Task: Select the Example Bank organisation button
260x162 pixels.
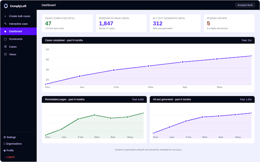Action: point(245,5)
